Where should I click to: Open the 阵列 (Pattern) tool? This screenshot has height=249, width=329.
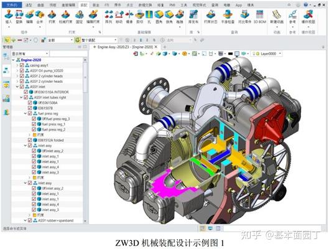pyautogui.click(x=108, y=17)
